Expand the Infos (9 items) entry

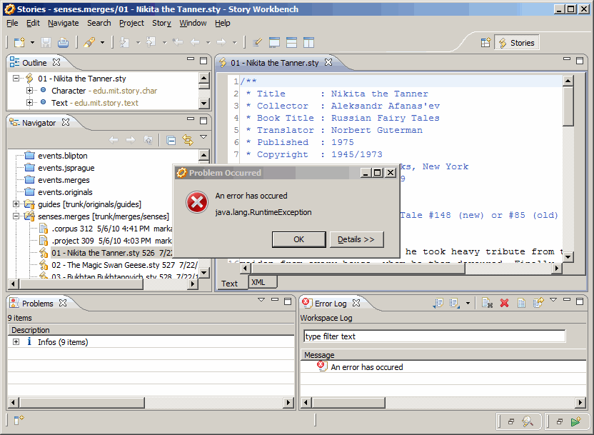click(16, 342)
